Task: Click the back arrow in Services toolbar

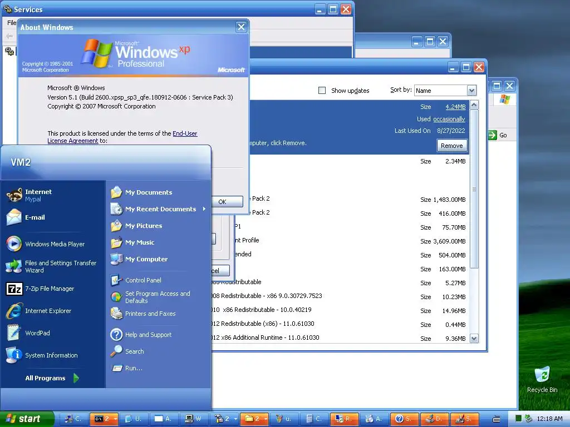Action: coord(9,36)
